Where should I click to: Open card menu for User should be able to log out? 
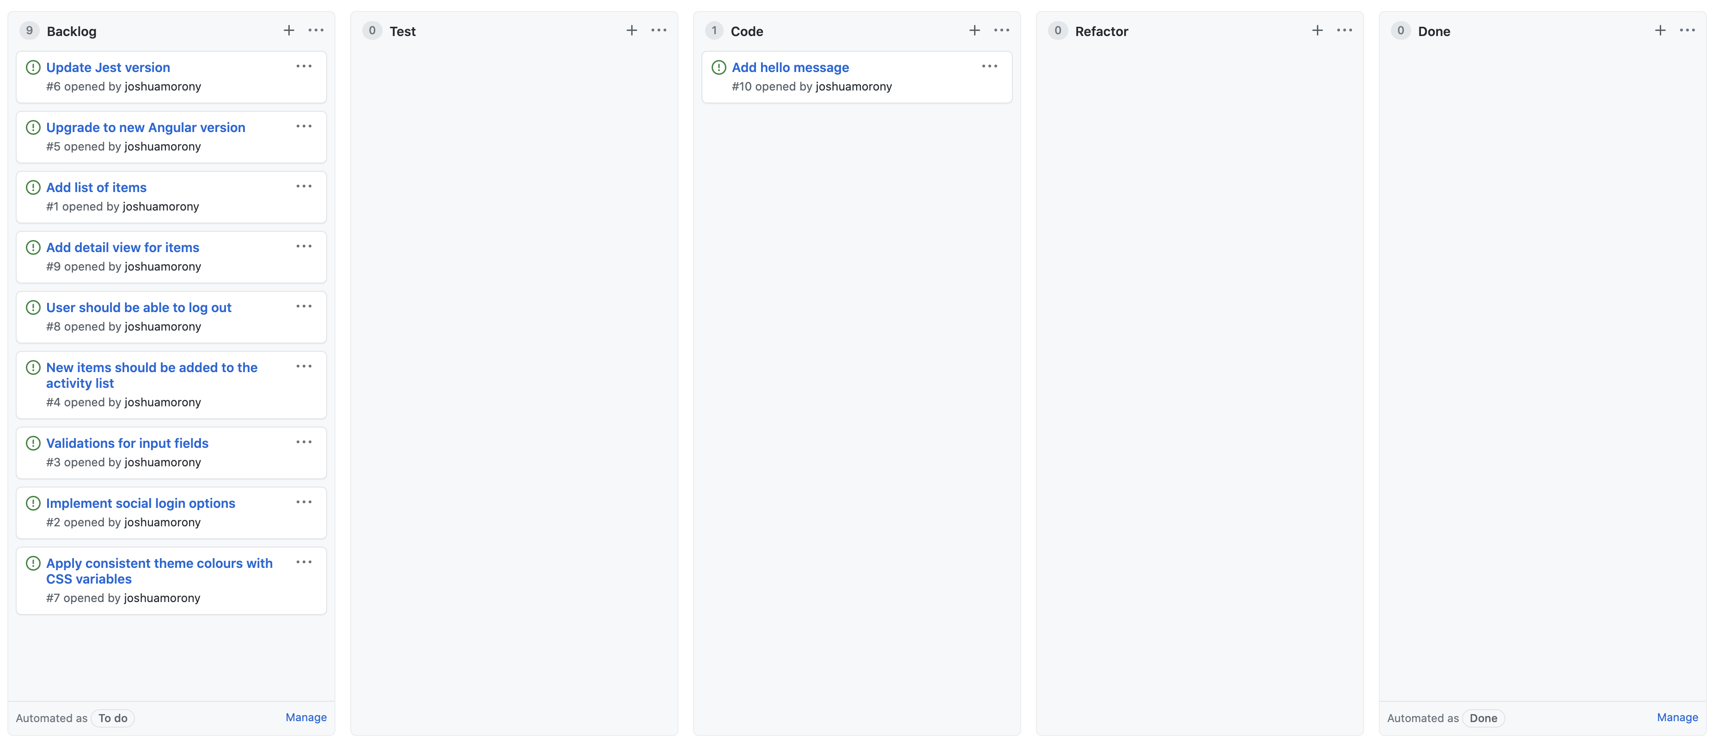tap(304, 307)
